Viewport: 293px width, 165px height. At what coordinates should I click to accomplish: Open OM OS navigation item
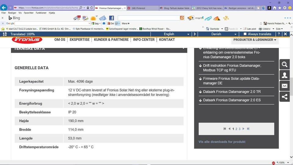pyautogui.click(x=60, y=40)
